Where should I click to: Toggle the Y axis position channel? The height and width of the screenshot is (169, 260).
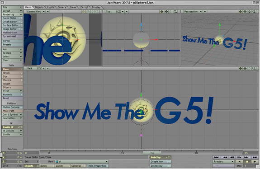click(x=4, y=157)
